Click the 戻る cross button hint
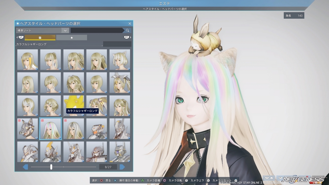329x185 pixels. 111,180
